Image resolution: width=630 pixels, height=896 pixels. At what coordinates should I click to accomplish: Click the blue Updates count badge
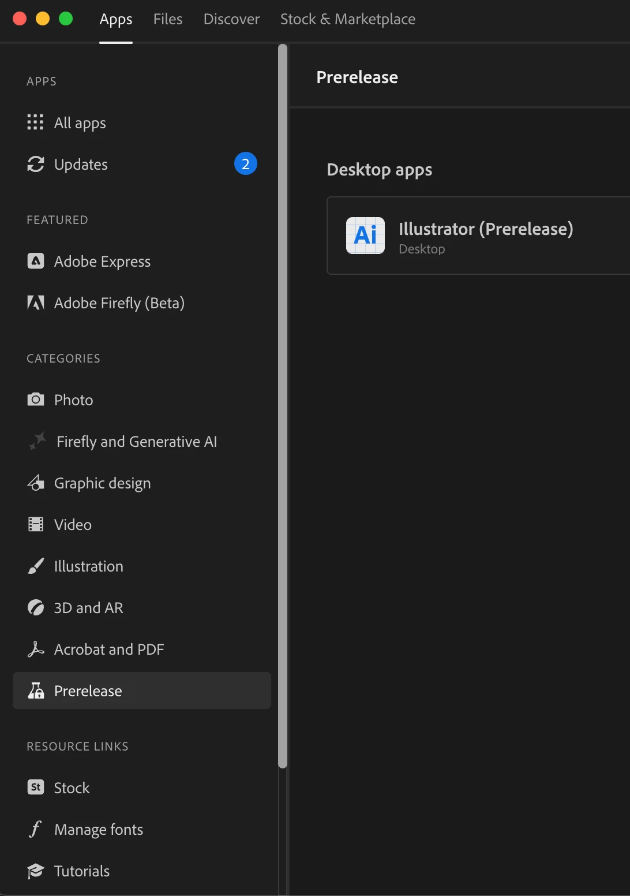pos(246,164)
